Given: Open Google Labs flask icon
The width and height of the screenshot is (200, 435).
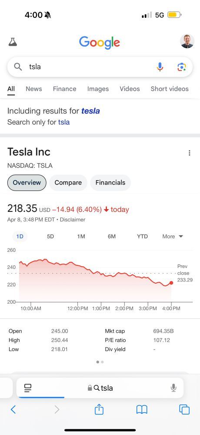Looking at the screenshot, I should (x=13, y=42).
